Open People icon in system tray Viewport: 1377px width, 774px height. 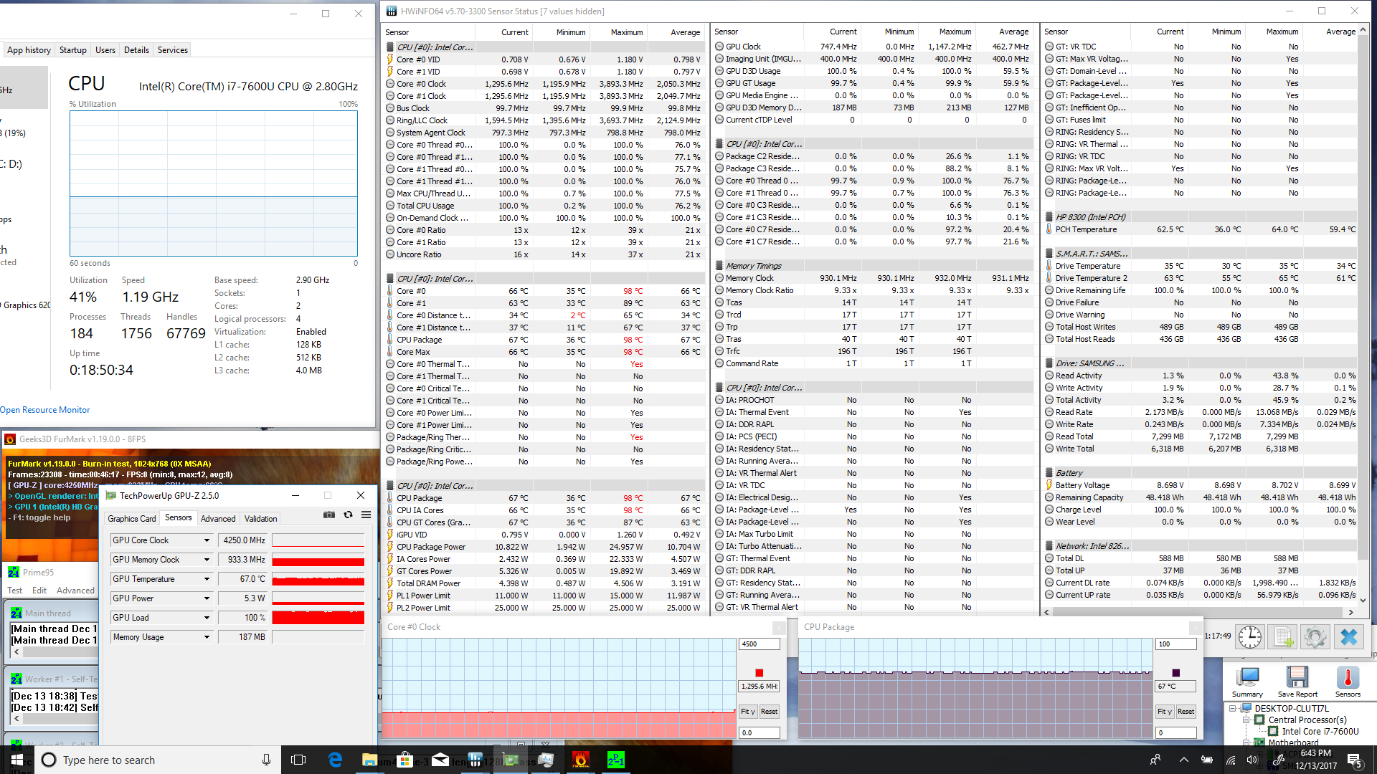[x=1155, y=760]
